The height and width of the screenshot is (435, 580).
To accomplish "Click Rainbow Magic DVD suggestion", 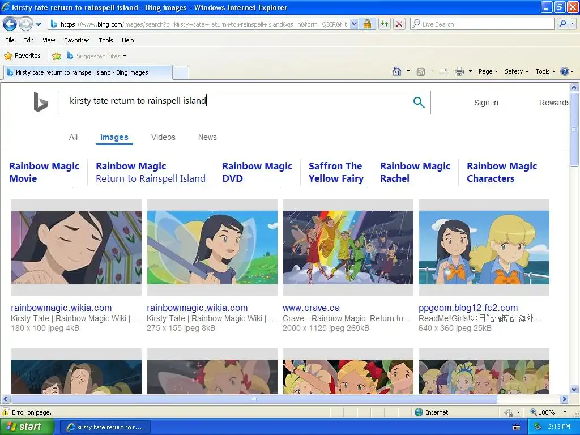I will 257,172.
